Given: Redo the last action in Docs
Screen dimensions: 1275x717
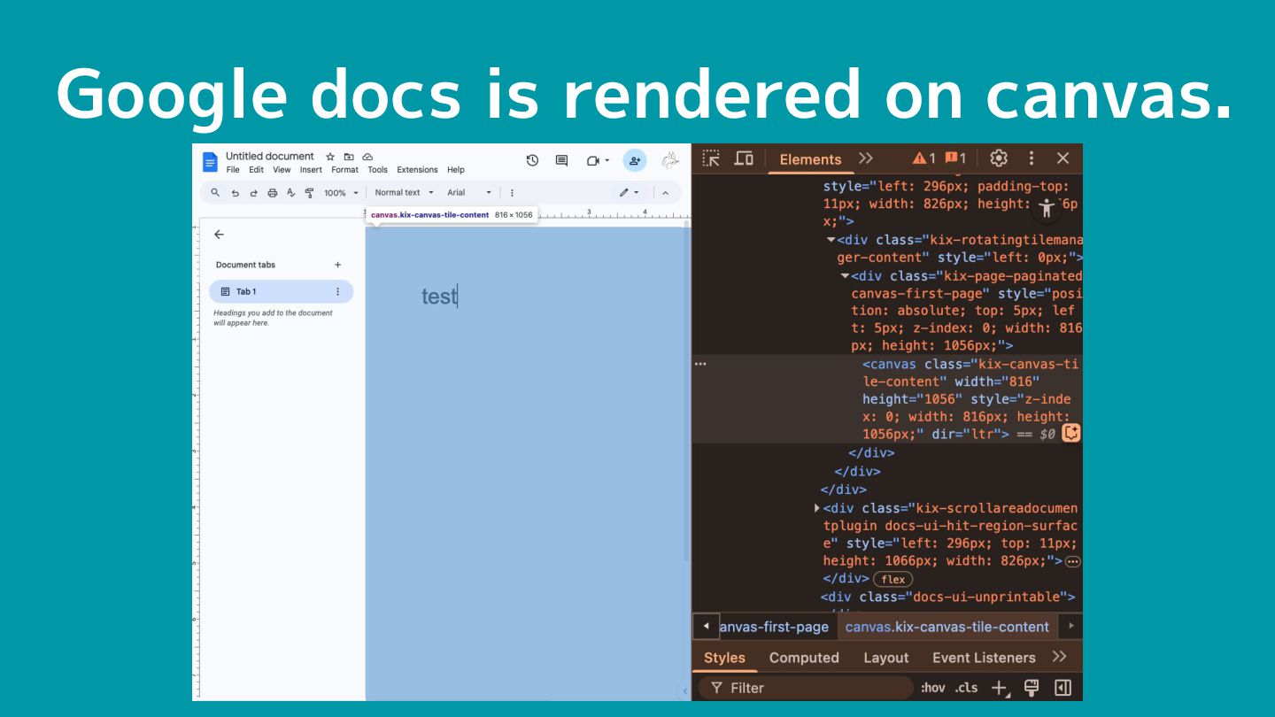Looking at the screenshot, I should click(x=253, y=192).
